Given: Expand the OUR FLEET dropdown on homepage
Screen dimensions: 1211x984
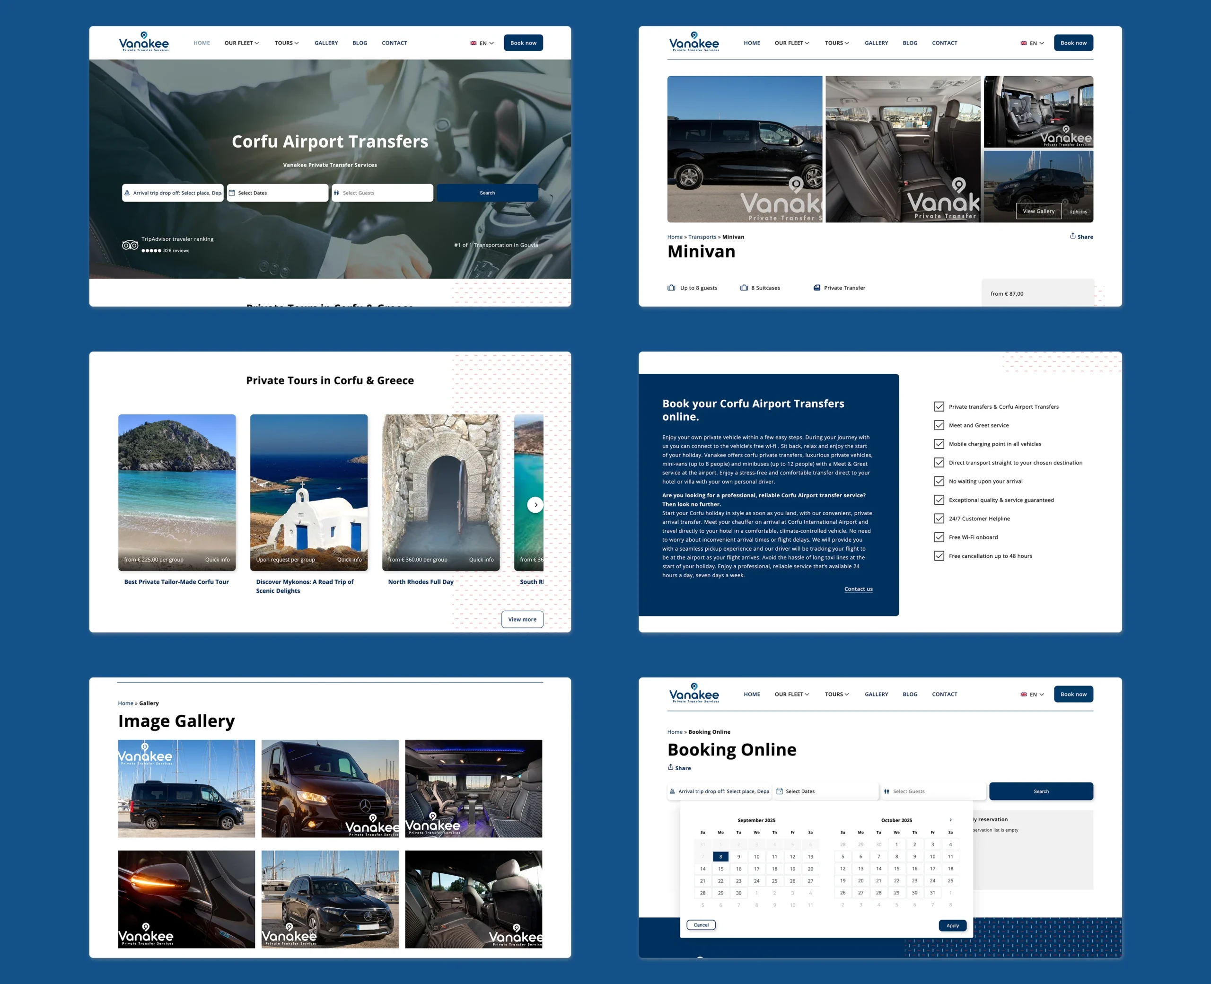Looking at the screenshot, I should click(x=241, y=43).
